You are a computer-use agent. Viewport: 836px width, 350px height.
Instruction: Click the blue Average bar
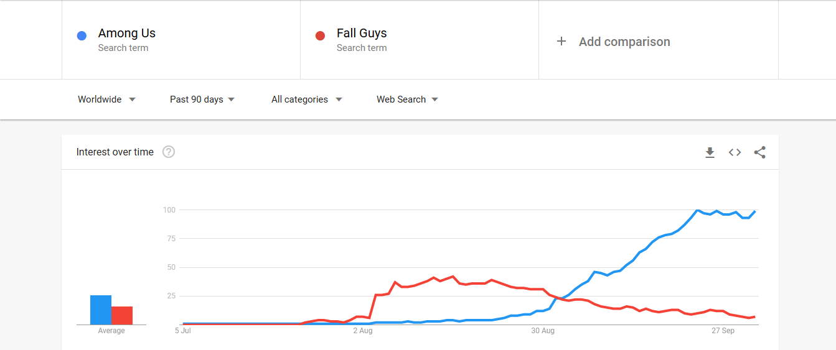(x=101, y=310)
